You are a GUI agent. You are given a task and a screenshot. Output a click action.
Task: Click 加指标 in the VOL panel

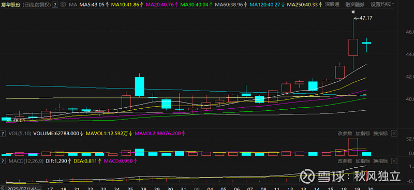(x=363, y=134)
